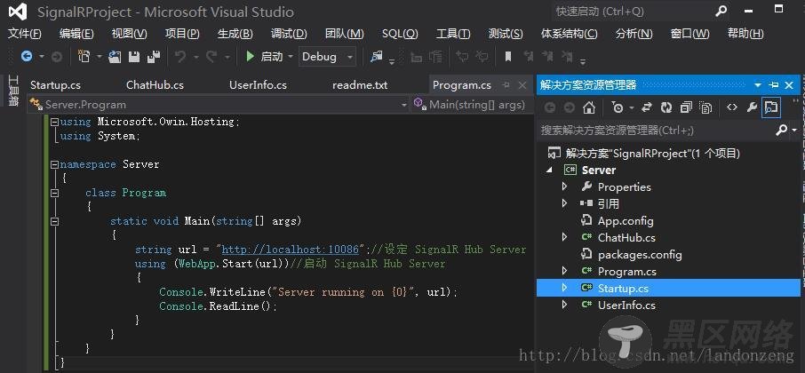805x373 pixels.
Task: Toggle a bookmark with the bookmark icon
Action: (x=508, y=57)
